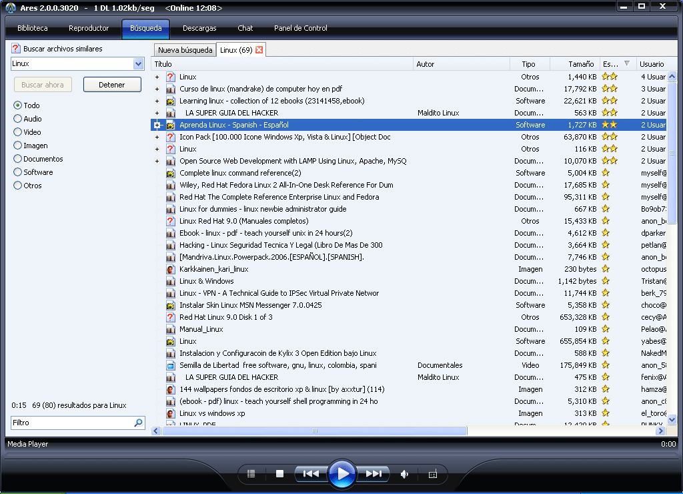This screenshot has height=494, width=683.
Task: Open the search term dropdown arrow
Action: click(x=139, y=64)
